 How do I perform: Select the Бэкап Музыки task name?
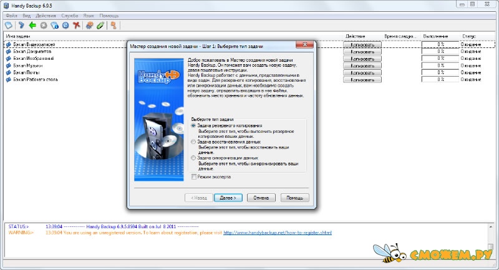point(27,65)
